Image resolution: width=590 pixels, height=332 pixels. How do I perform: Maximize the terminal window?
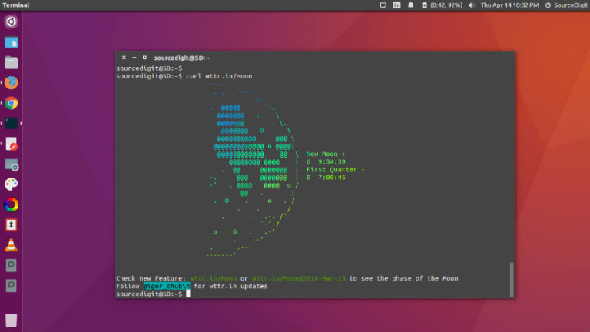[144, 58]
